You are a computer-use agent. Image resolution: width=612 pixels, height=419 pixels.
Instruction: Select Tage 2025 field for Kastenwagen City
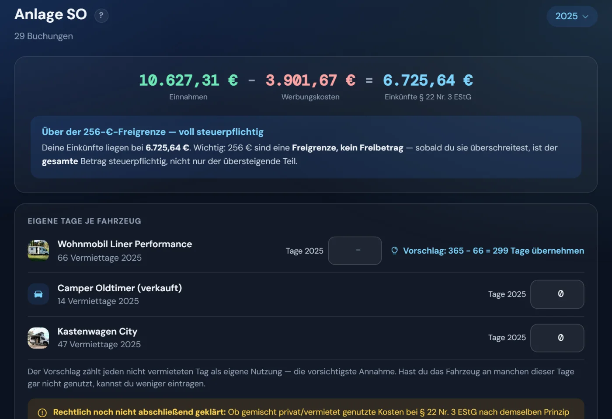click(557, 338)
